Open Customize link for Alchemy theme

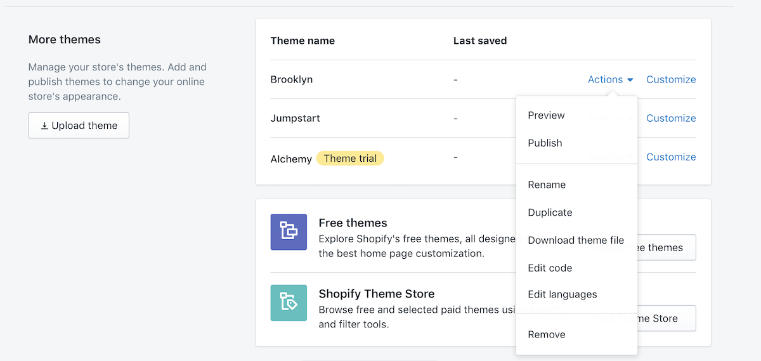pyautogui.click(x=671, y=157)
